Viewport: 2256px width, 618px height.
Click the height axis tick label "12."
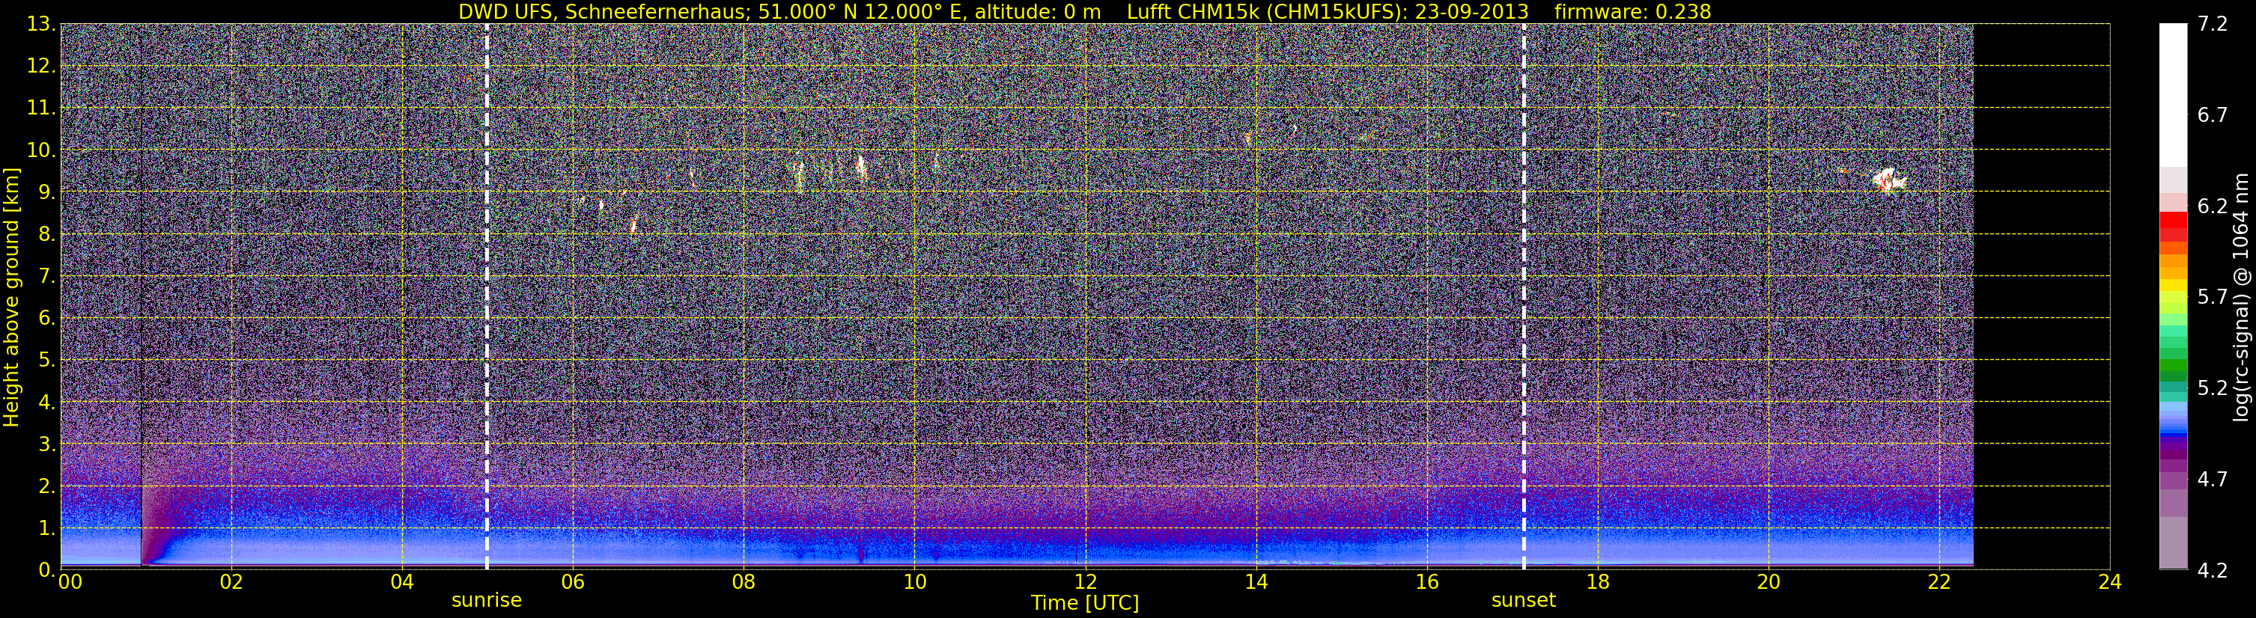point(42,67)
